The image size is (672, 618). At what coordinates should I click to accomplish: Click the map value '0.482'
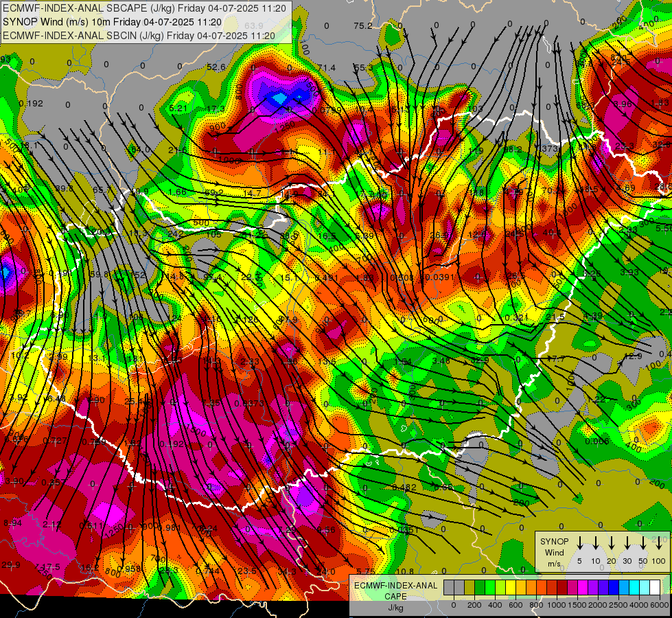tap(404, 488)
